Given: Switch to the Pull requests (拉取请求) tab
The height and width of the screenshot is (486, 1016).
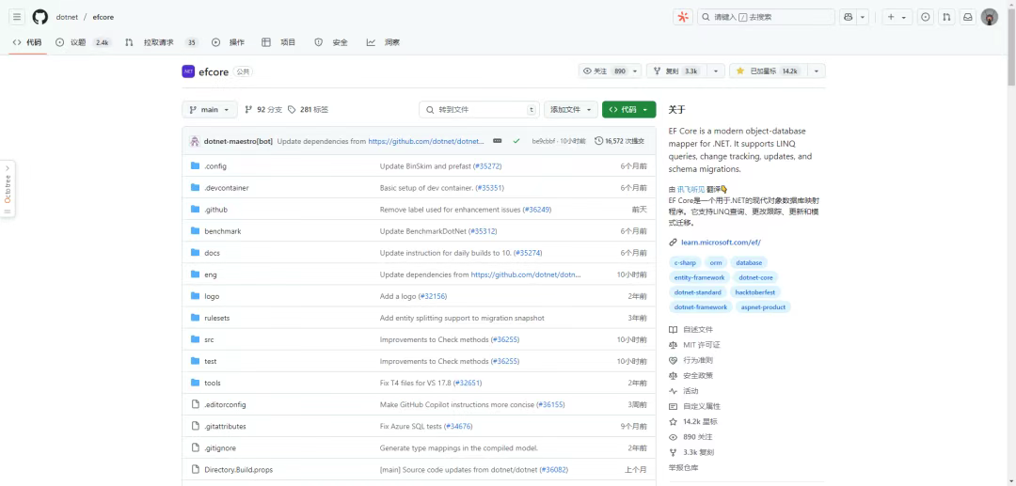Looking at the screenshot, I should 160,42.
